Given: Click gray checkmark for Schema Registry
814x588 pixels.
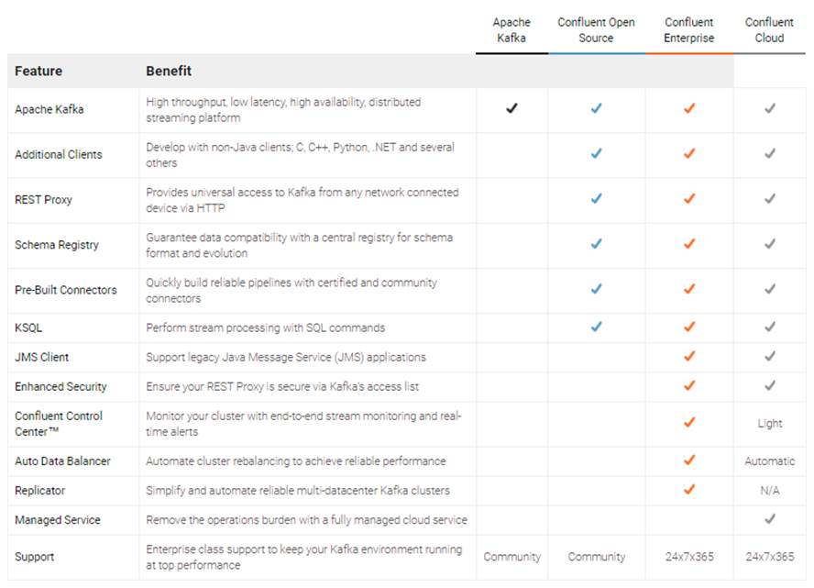Looking at the screenshot, I should [770, 244].
